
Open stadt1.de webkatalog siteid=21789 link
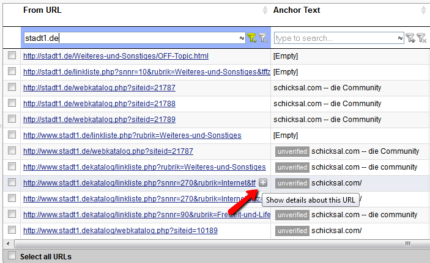click(99, 120)
